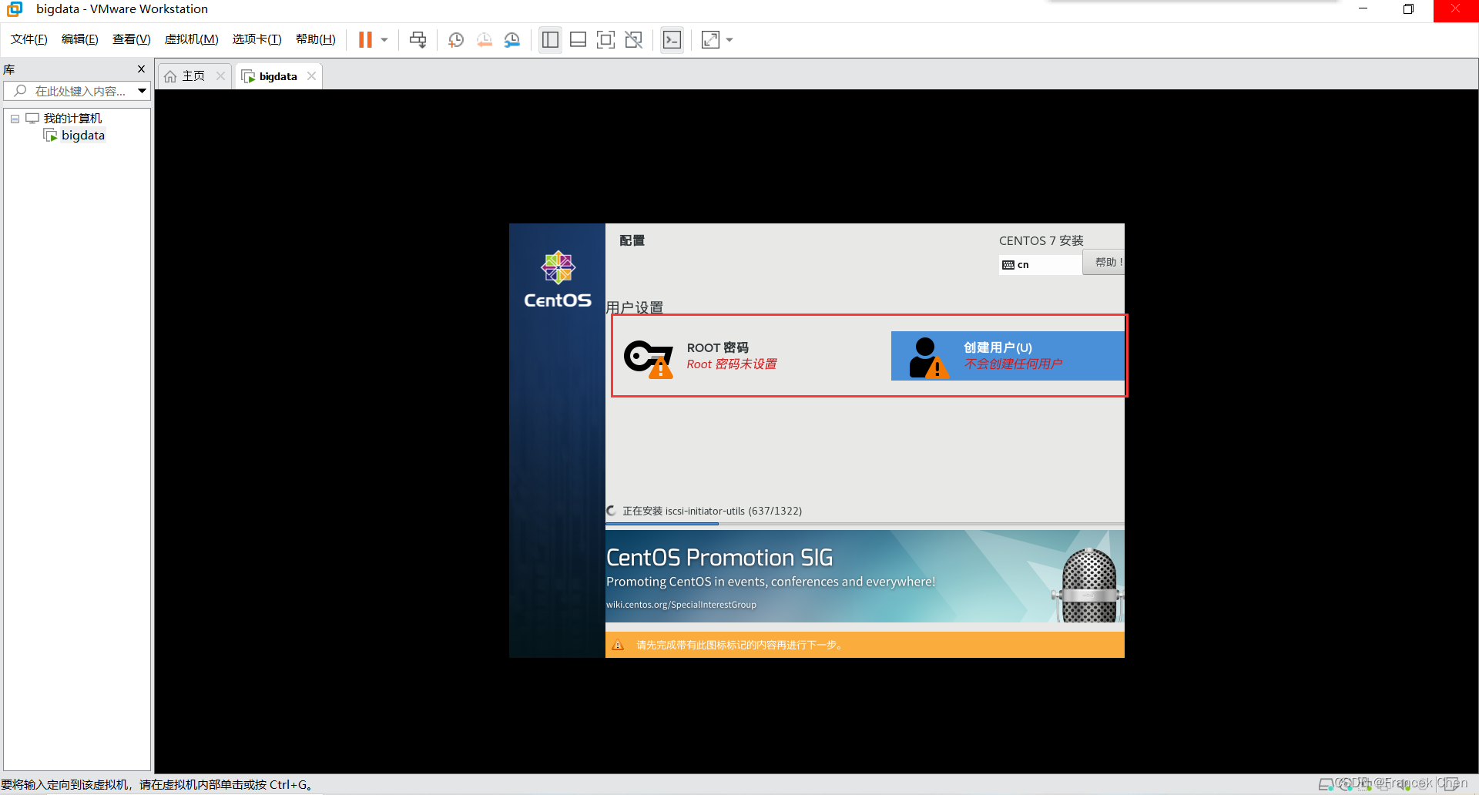Open the suspend button dropdown arrow
Screen dimensions: 1479x795
tap(383, 39)
